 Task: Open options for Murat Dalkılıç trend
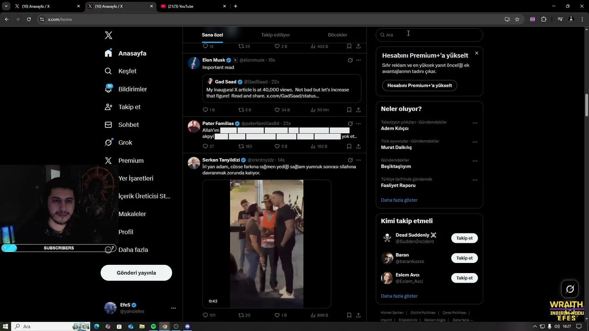(x=475, y=142)
